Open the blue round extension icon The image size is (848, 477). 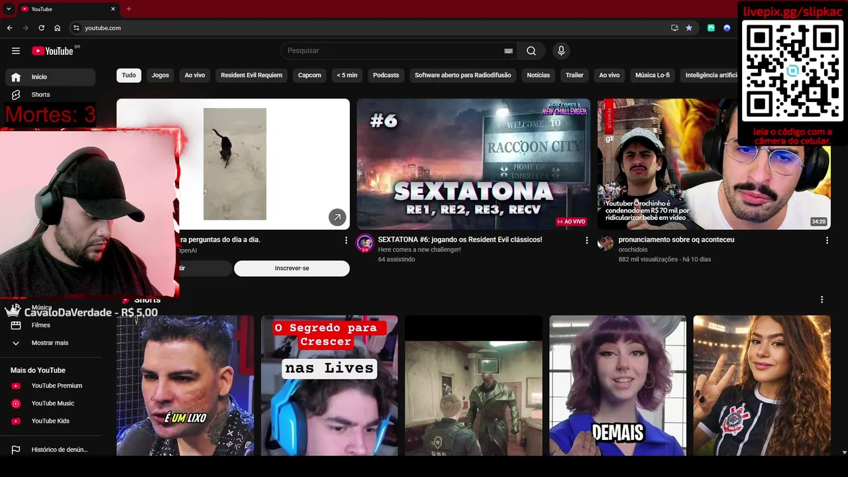coord(727,28)
